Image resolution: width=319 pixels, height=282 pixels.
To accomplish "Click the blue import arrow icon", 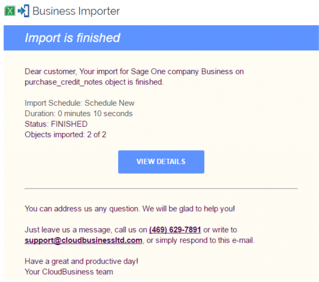I will click(23, 11).
